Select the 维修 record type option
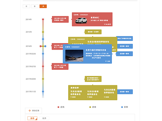162x121 pixels. pos(32,118)
